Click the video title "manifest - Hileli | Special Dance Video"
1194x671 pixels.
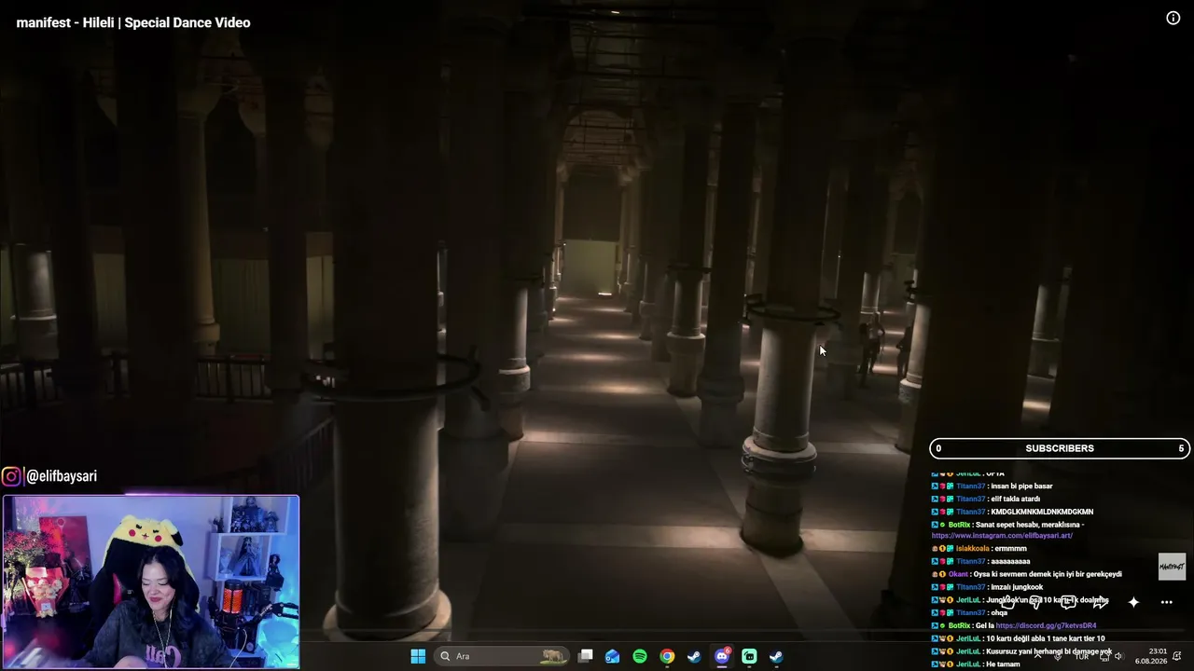[x=133, y=22]
